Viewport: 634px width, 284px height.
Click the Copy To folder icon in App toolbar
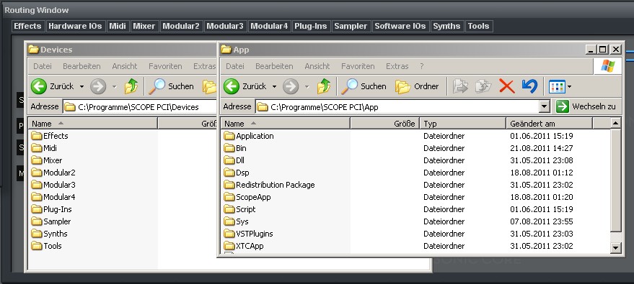483,86
